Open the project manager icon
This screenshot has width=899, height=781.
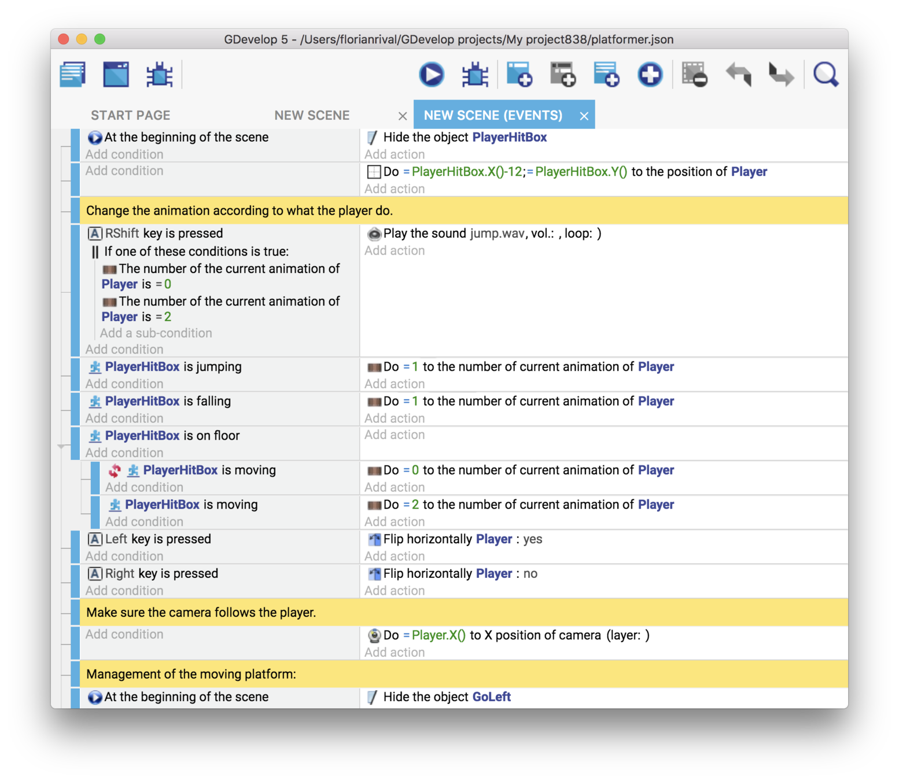tap(73, 75)
